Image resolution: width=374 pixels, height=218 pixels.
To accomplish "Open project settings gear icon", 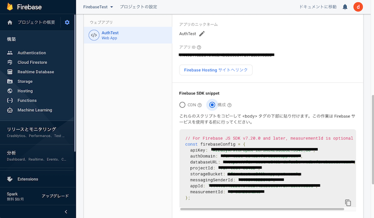I will tap(67, 22).
